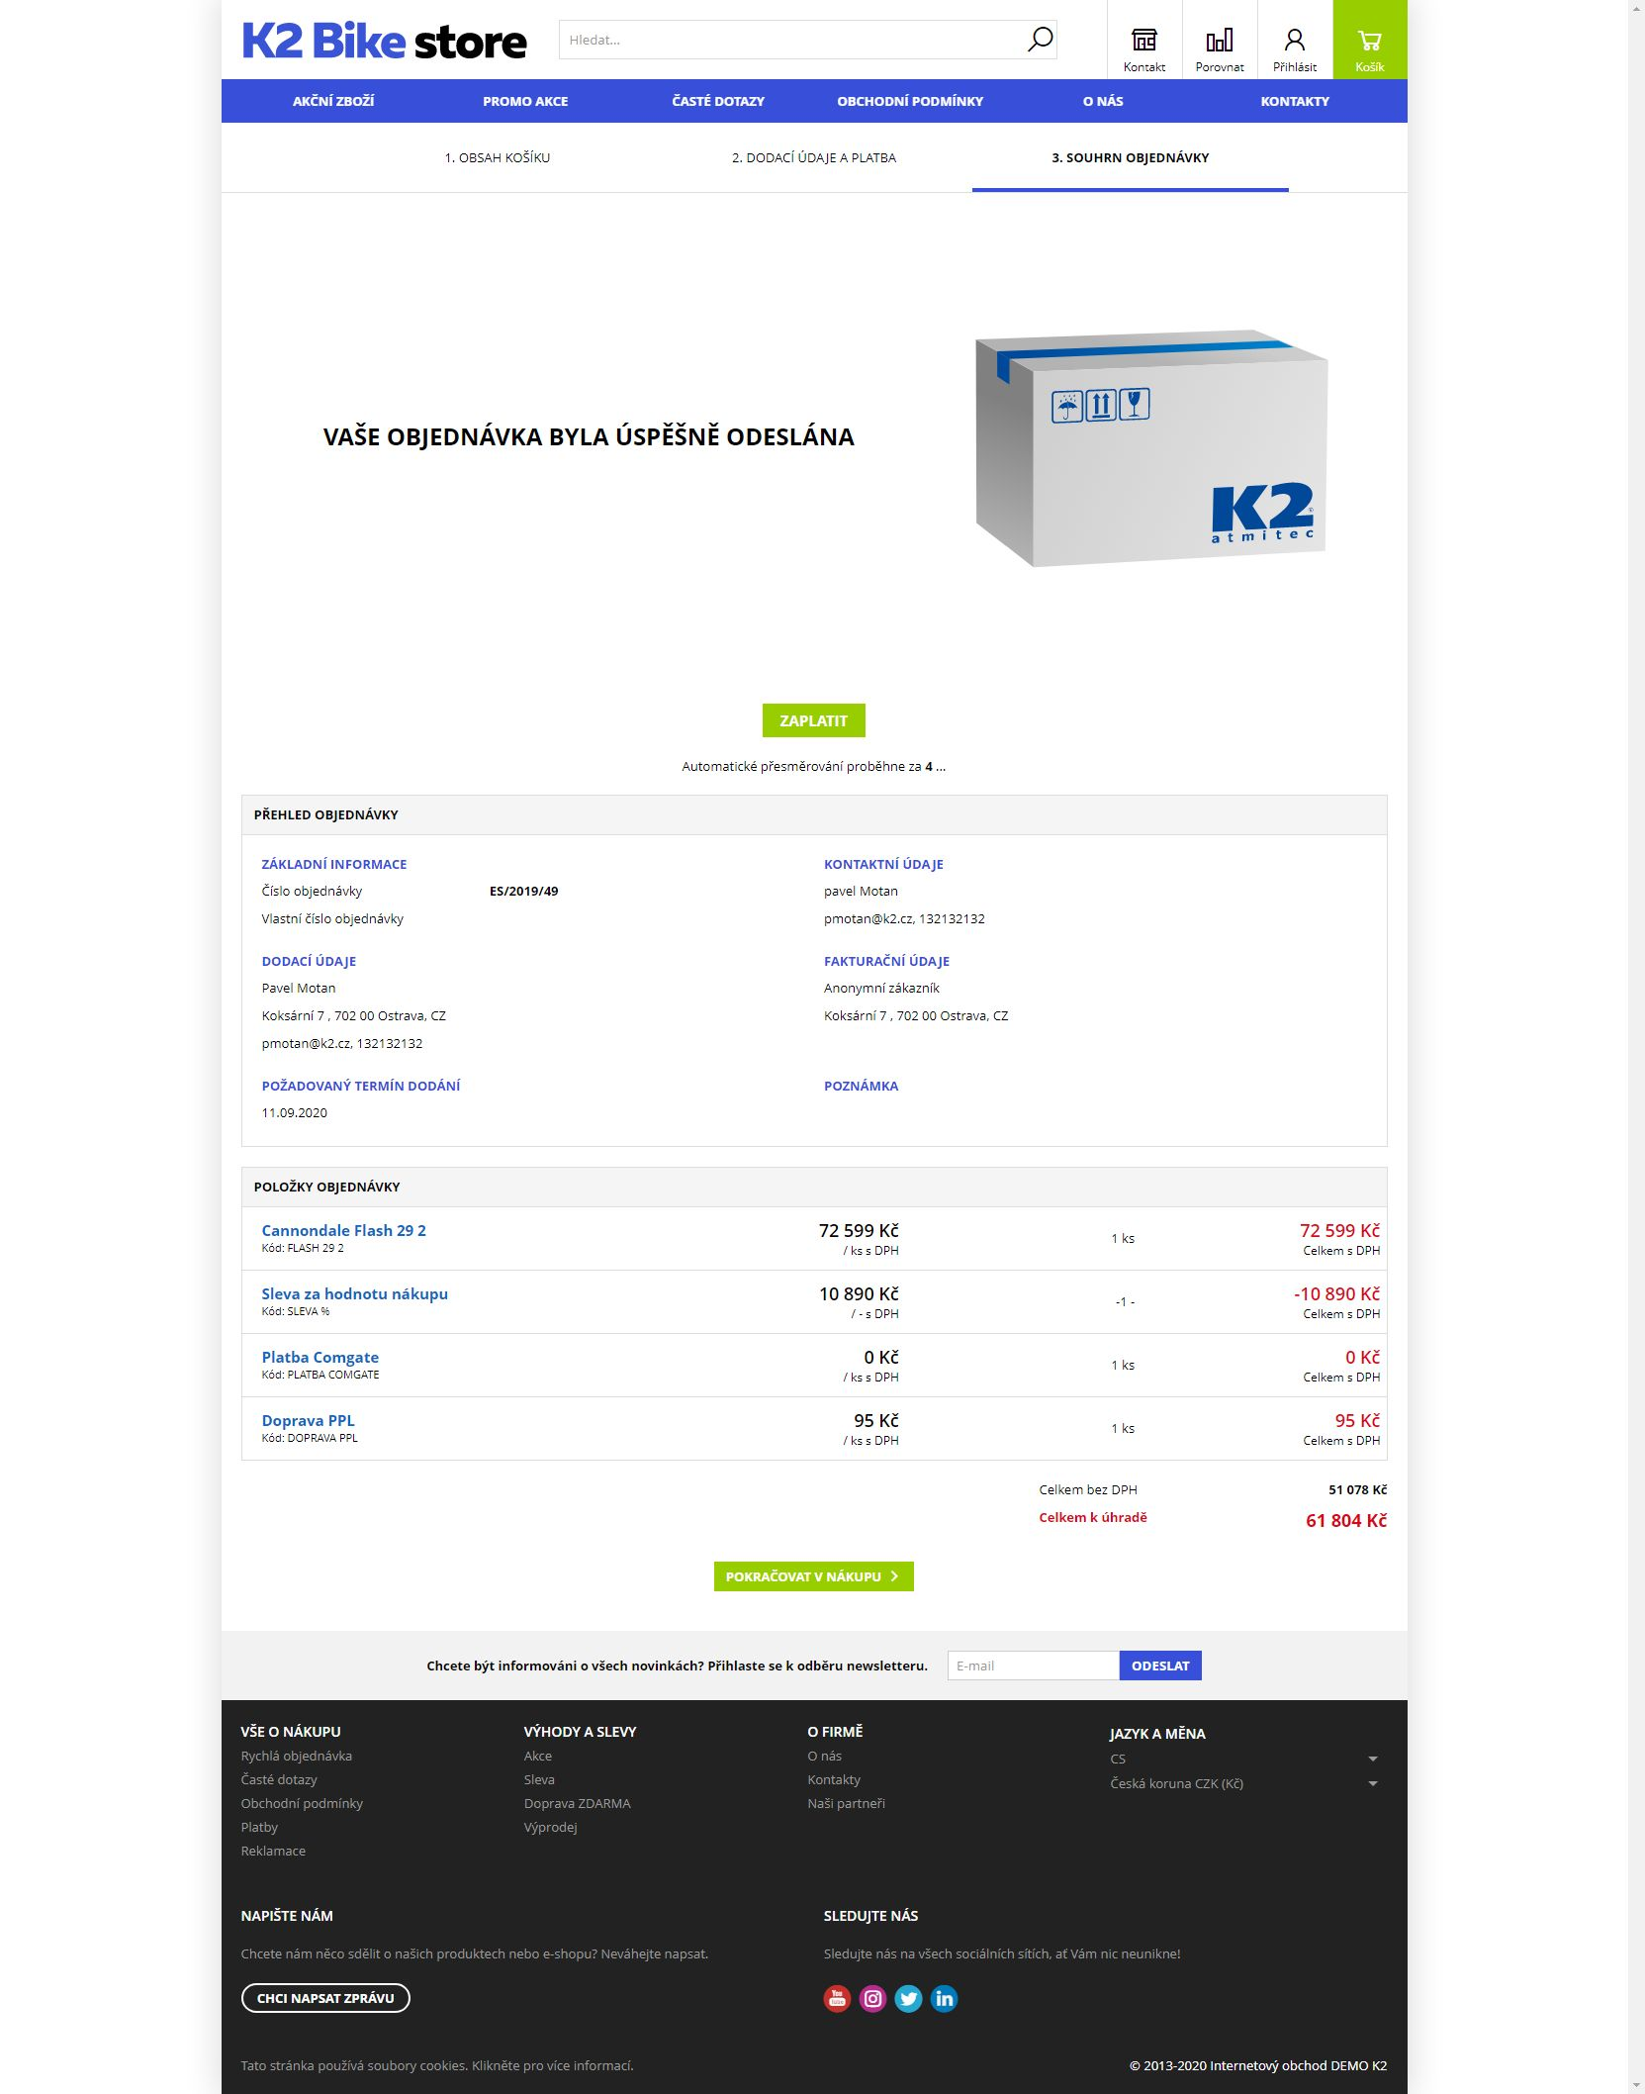Open the Kontakty menu item
Screen dimensions: 1645x2094
pyautogui.click(x=1295, y=101)
